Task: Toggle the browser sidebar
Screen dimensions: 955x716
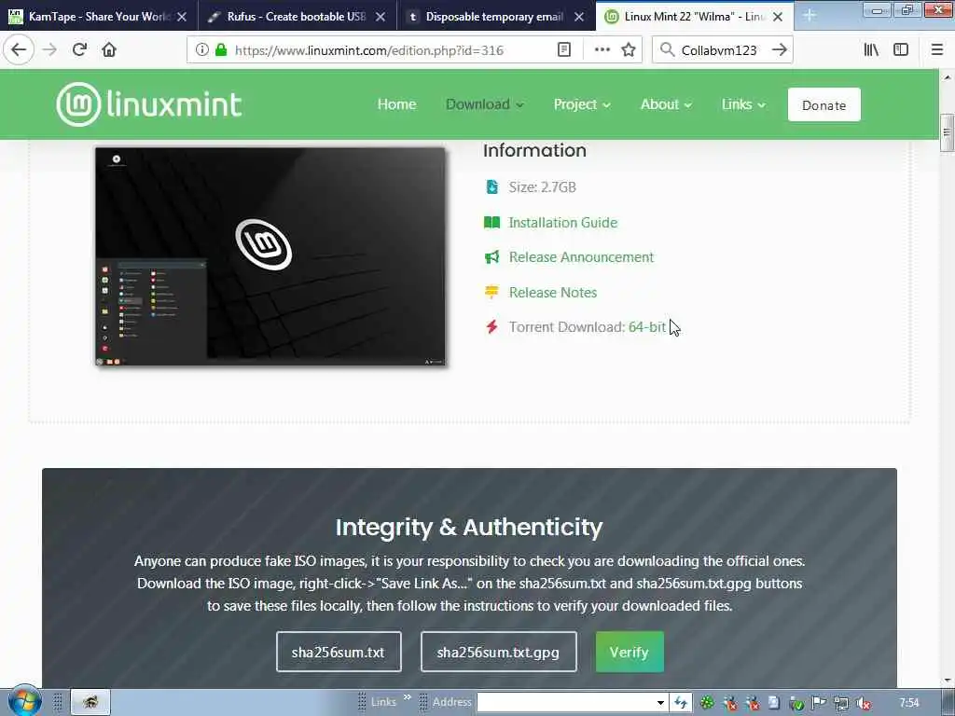Action: 901,50
